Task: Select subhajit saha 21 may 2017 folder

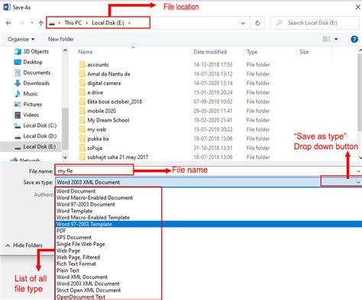Action: (x=118, y=158)
